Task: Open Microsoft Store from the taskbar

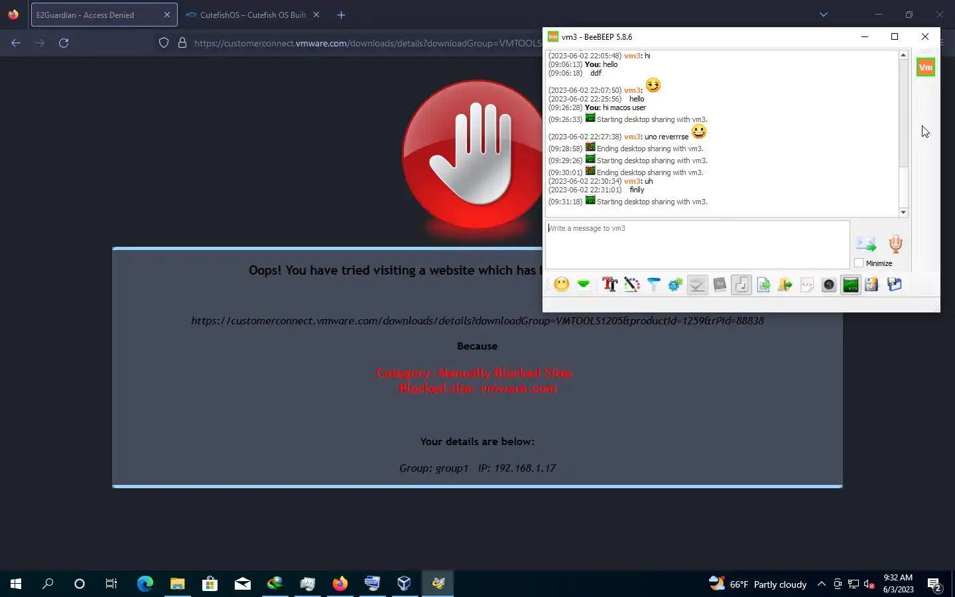Action: tap(210, 584)
